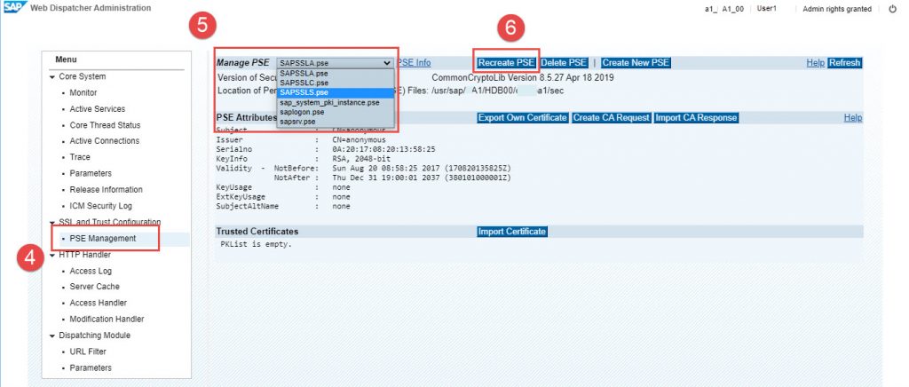
Task: Click Create New PSE button
Action: pos(636,62)
